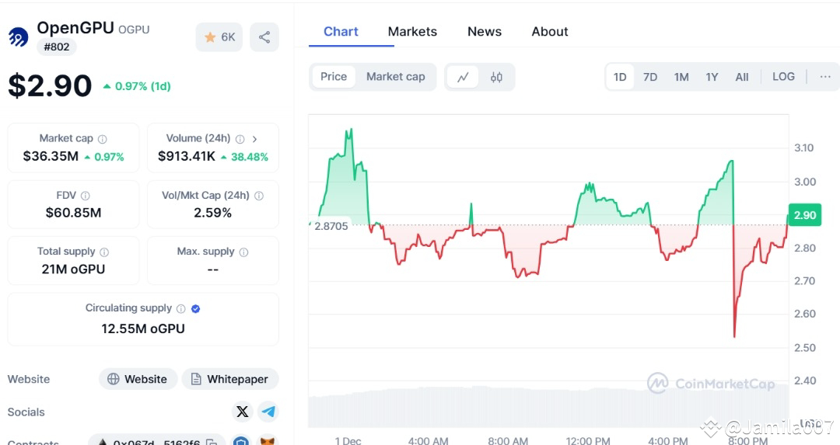
Task: Show Vol/Mkt Cap (24h) info icon
Action: click(259, 196)
